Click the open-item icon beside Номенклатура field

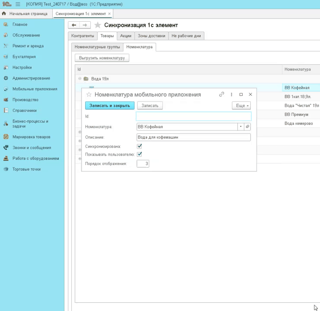247,127
